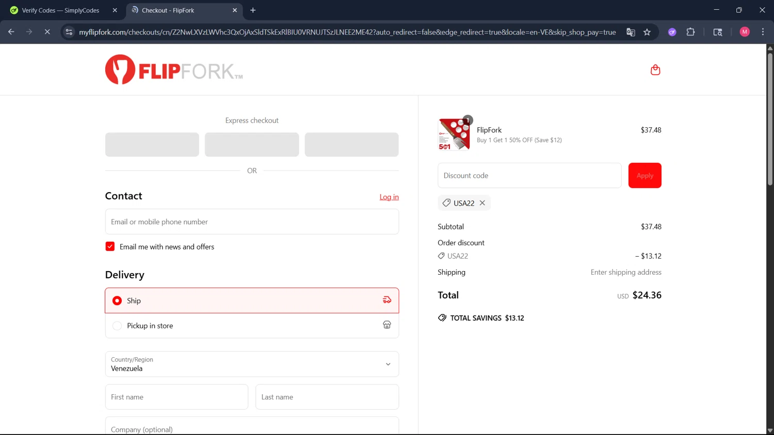Open the shopping bag cart icon
774x435 pixels.
[655, 70]
